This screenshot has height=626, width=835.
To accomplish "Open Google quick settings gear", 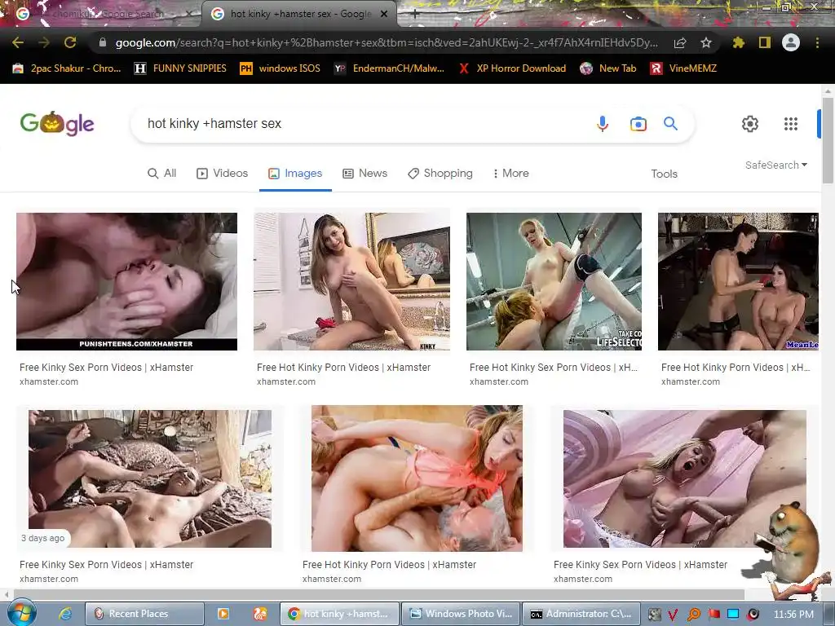I will (750, 124).
